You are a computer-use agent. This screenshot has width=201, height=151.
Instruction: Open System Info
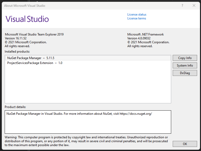pos(185,66)
